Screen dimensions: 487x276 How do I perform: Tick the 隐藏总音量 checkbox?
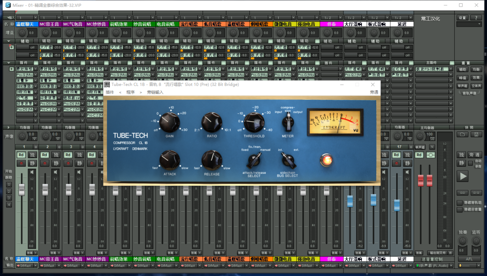[x=460, y=210]
